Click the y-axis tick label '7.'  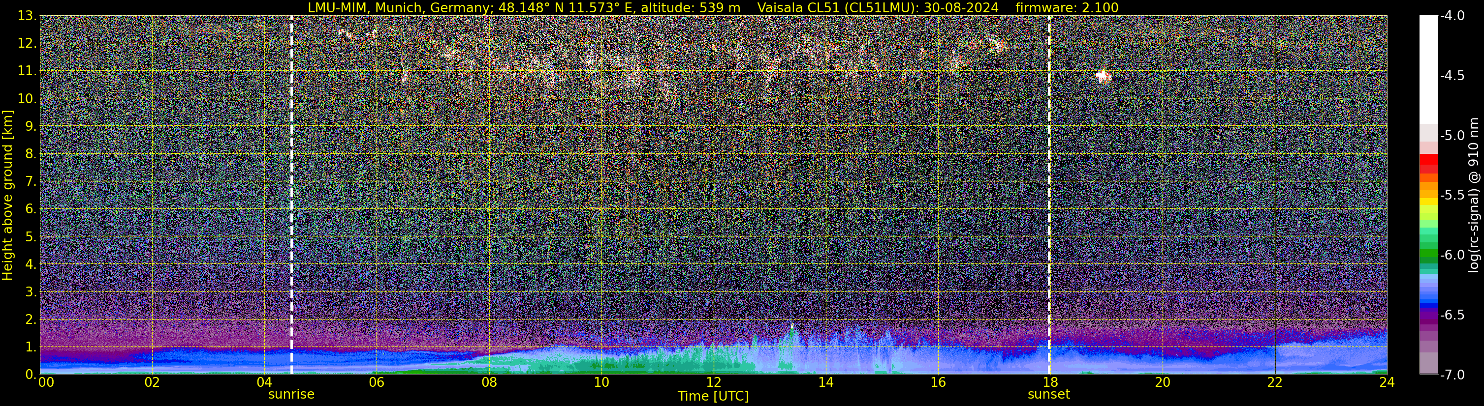click(x=31, y=182)
